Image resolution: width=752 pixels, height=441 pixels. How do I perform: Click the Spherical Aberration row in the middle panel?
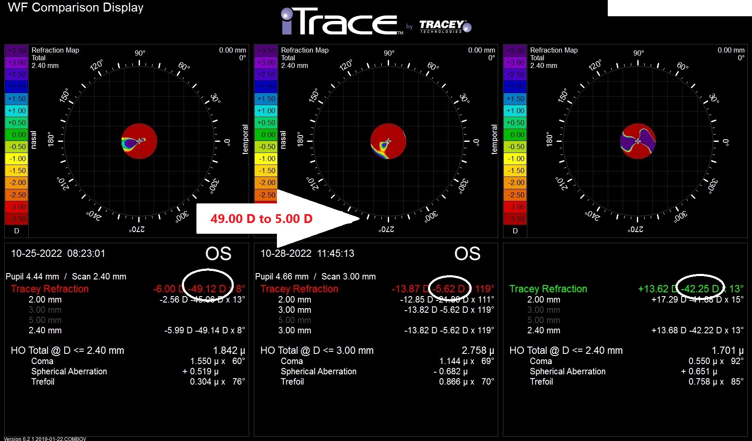(318, 371)
